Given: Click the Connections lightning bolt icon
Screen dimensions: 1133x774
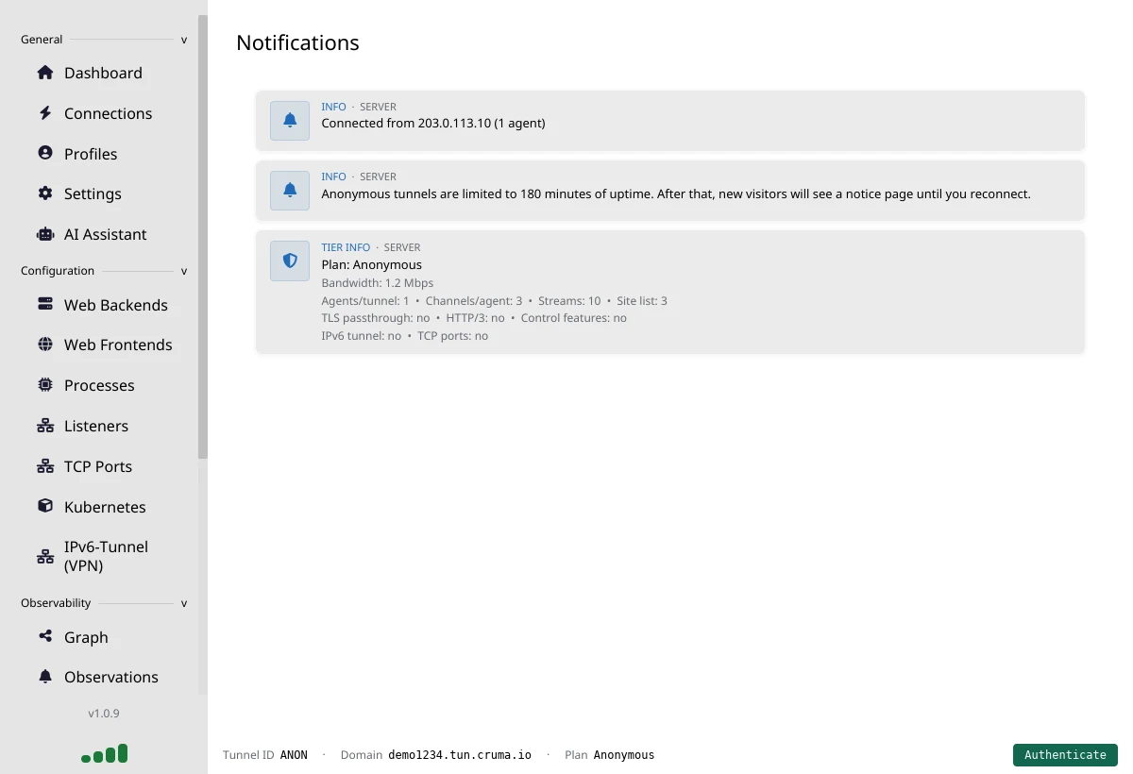Looking at the screenshot, I should (x=45, y=113).
